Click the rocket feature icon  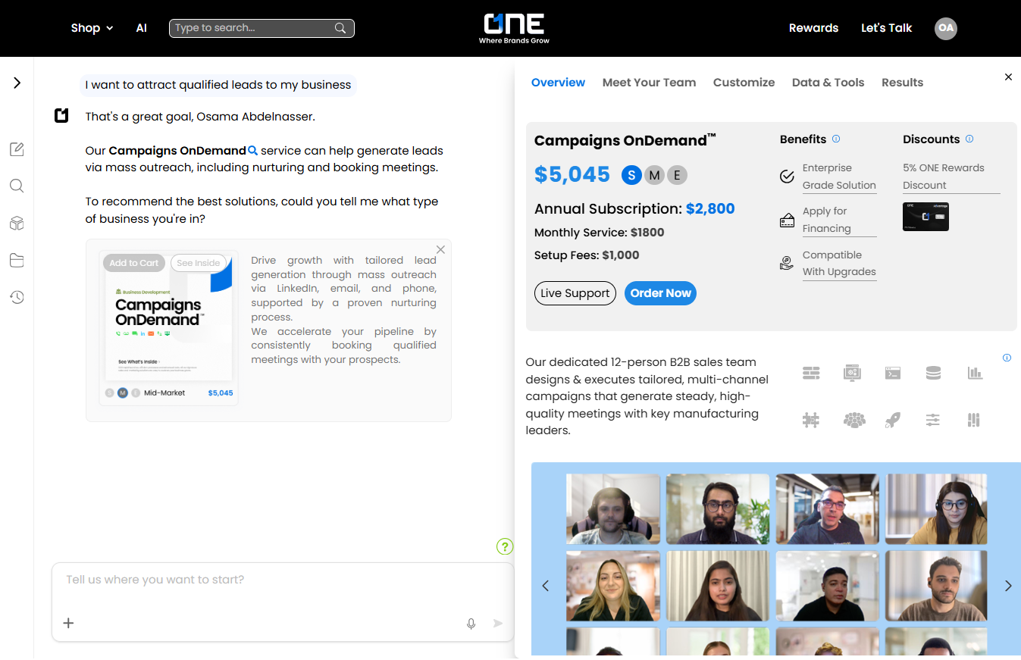tap(893, 420)
